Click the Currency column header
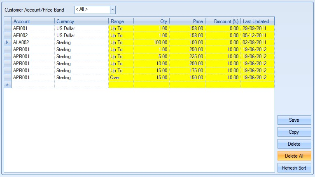This screenshot has height=177, width=315. (82, 21)
